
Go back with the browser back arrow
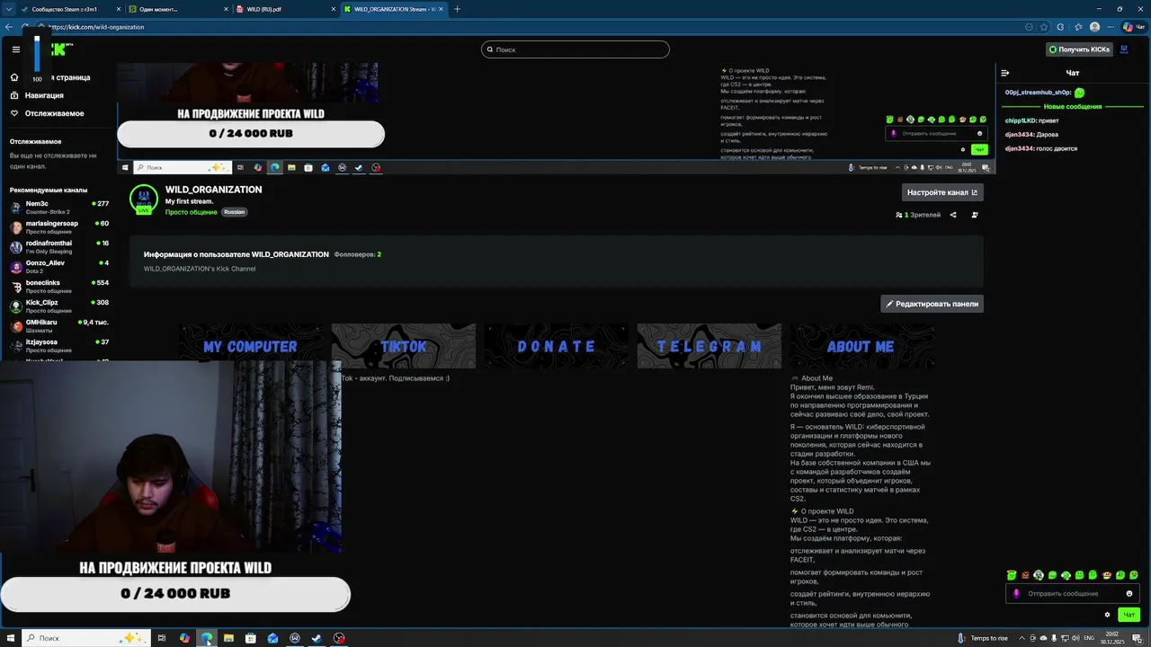[9, 27]
